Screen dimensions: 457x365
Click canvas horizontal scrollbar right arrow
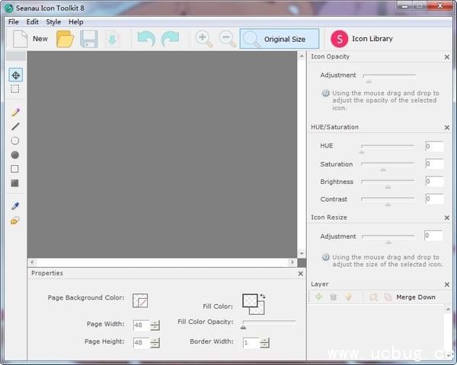pyautogui.click(x=292, y=262)
